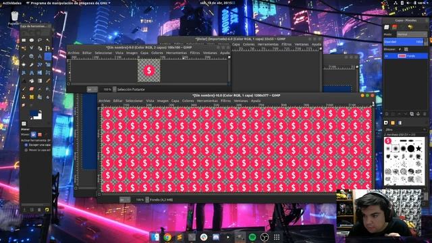Switch to Undo History tab

[x=410, y=27]
